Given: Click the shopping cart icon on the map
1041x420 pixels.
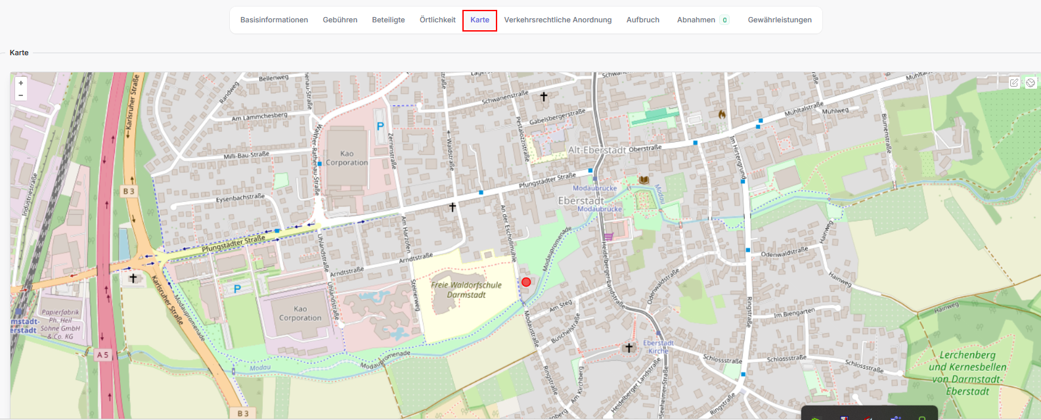Looking at the screenshot, I should point(608,237).
